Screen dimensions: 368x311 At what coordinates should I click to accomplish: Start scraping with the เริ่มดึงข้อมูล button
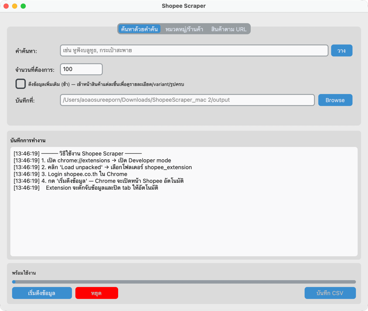coord(42,293)
